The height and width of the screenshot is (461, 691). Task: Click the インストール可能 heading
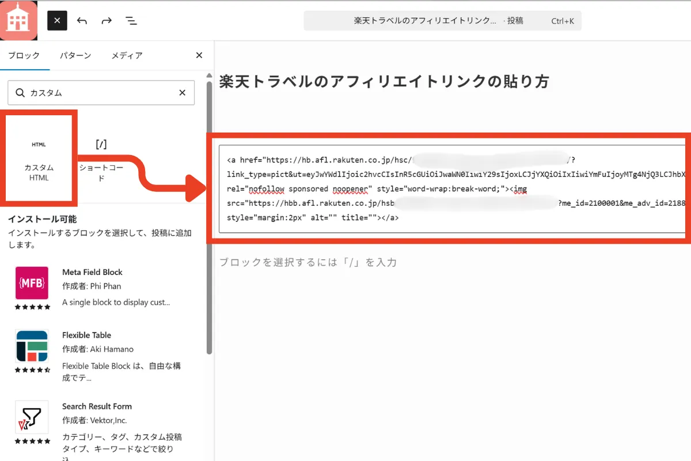(42, 219)
